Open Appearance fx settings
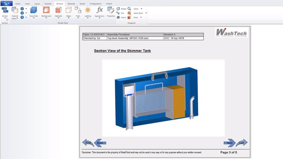The height and width of the screenshot is (159, 283). click(100, 11)
